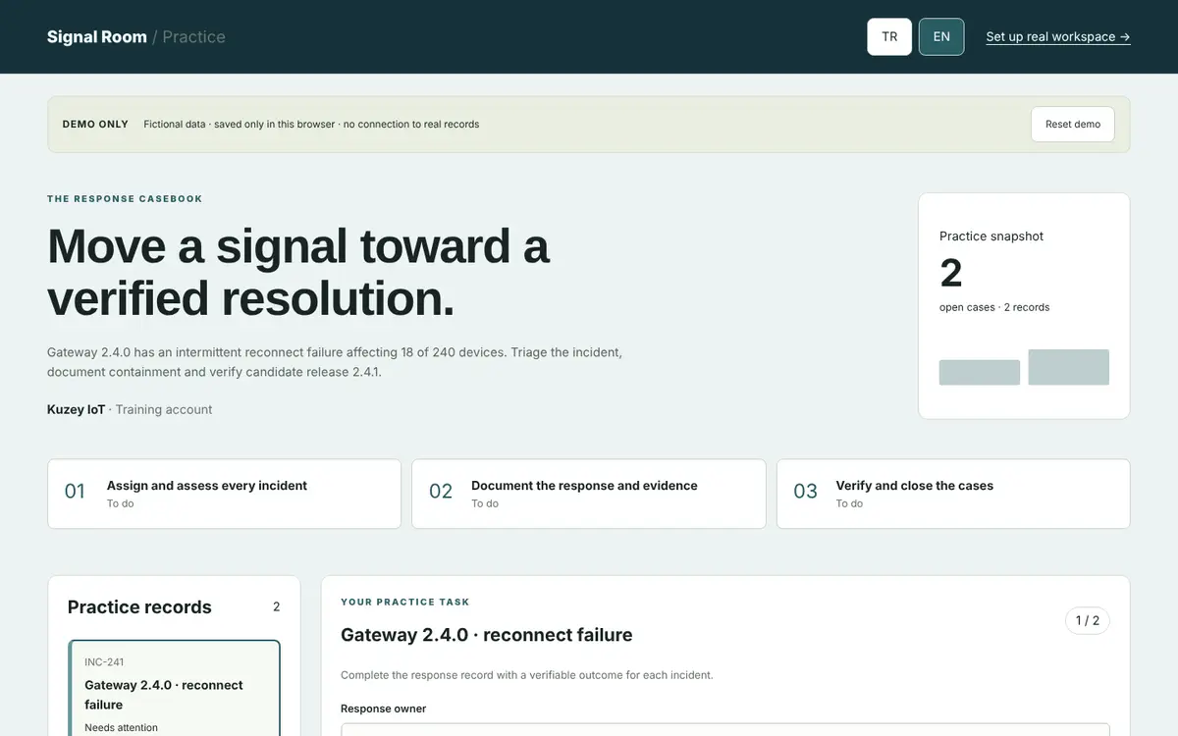This screenshot has width=1178, height=736.
Task: Click the Reset demo button
Action: pyautogui.click(x=1073, y=125)
